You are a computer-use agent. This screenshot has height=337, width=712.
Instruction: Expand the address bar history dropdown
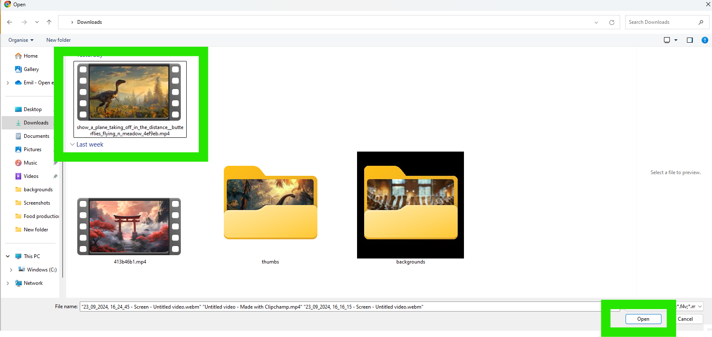coord(596,23)
